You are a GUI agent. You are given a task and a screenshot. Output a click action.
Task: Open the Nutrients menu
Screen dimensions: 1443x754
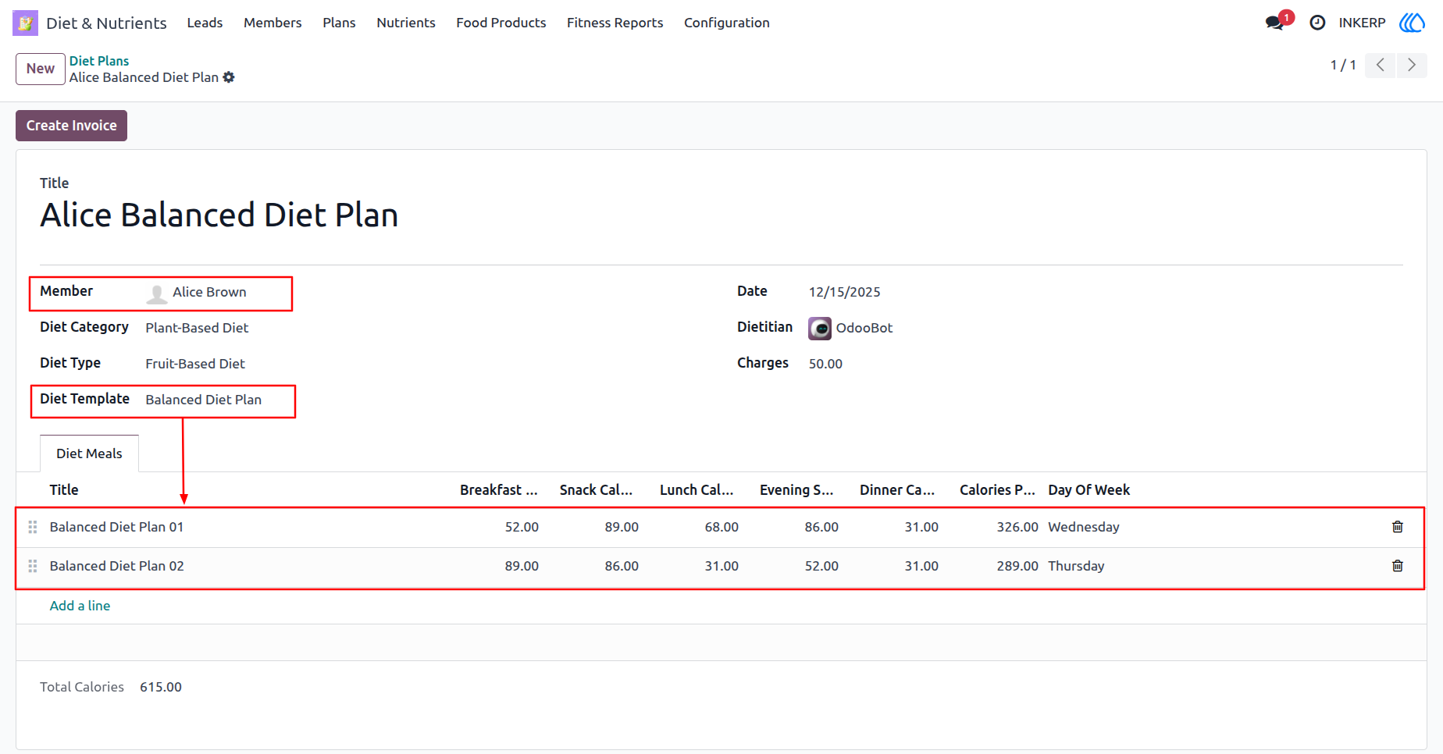406,23
